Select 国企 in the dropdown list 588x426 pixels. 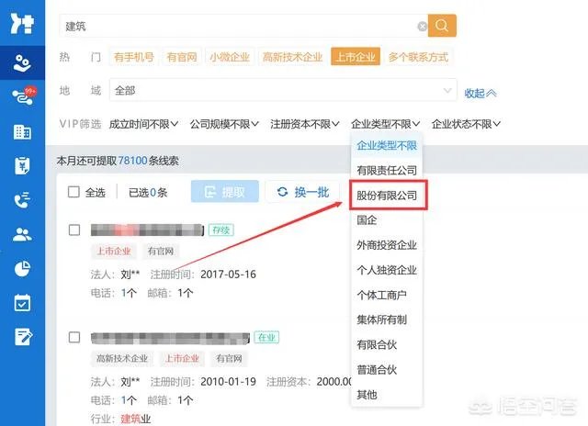pos(387,220)
